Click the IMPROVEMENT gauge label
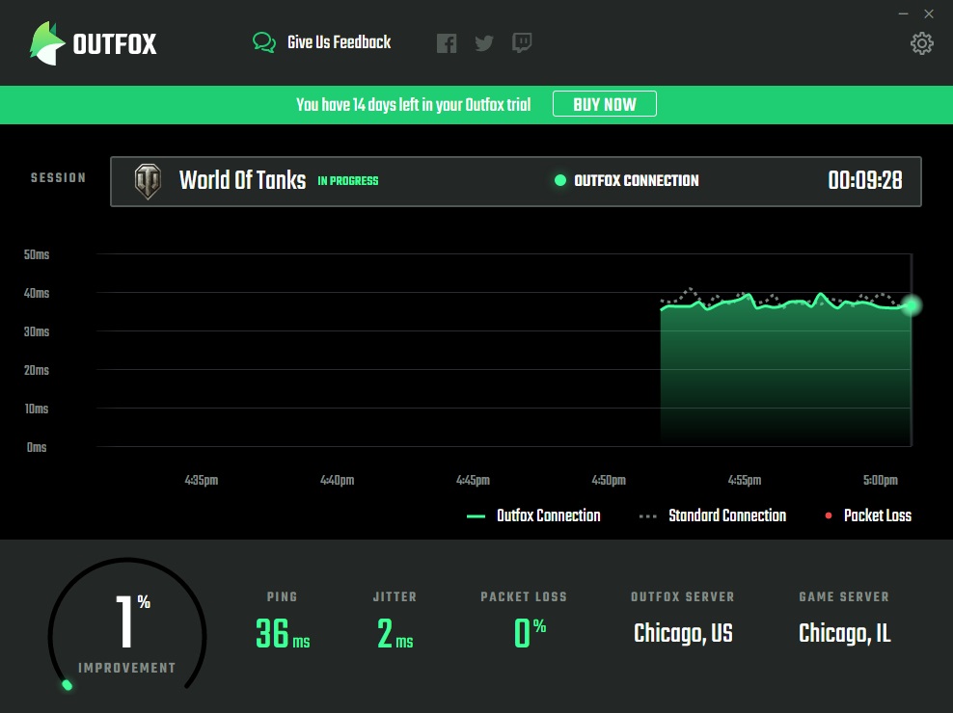 coord(127,668)
